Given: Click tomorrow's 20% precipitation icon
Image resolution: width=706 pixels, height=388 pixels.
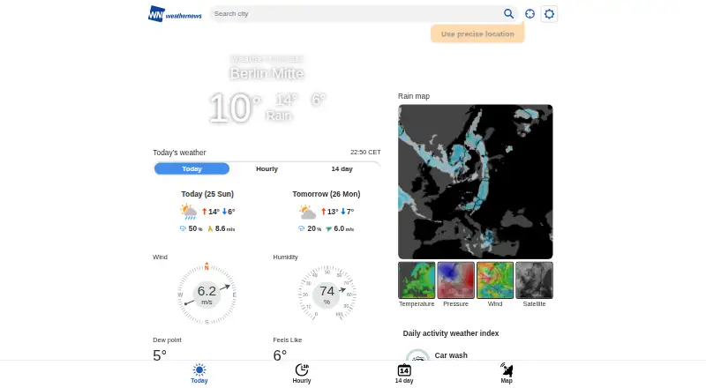Looking at the screenshot, I should [301, 228].
